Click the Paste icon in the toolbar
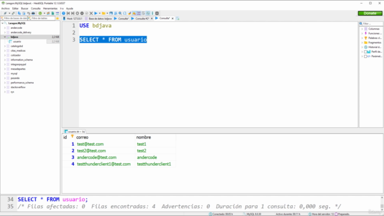 point(24,13)
